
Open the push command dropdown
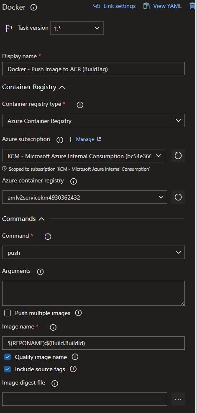(94, 252)
